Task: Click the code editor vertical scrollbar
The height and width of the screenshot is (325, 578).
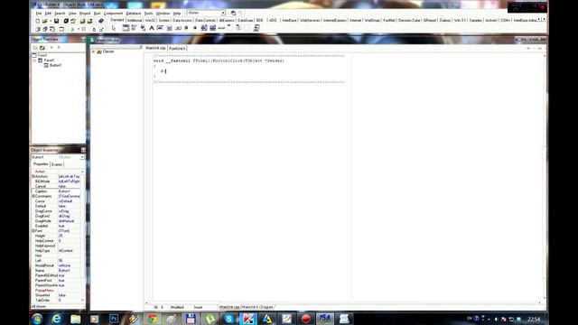Action: [545, 177]
